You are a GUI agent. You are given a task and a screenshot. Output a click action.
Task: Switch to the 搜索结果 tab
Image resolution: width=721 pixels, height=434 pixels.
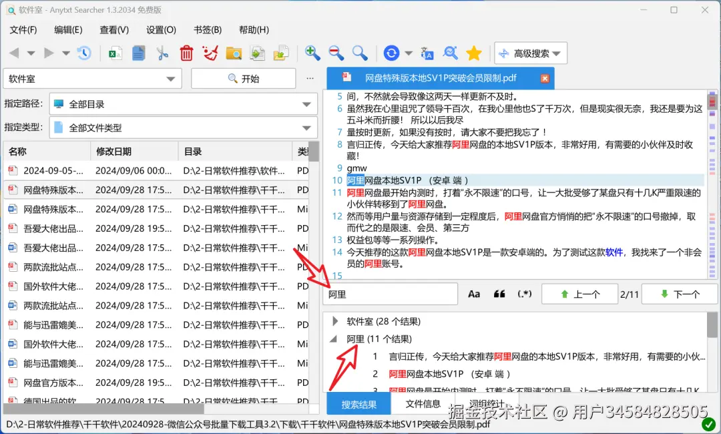coord(359,404)
